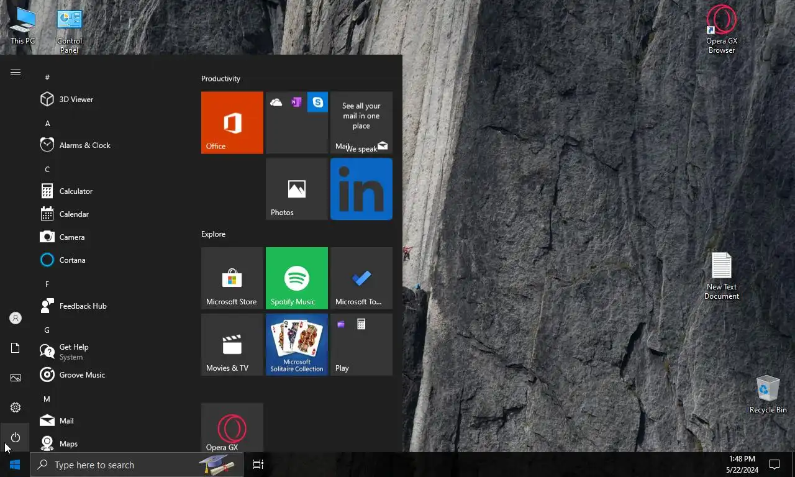Open the Skype small tile
This screenshot has height=477, width=795.
coord(317,102)
